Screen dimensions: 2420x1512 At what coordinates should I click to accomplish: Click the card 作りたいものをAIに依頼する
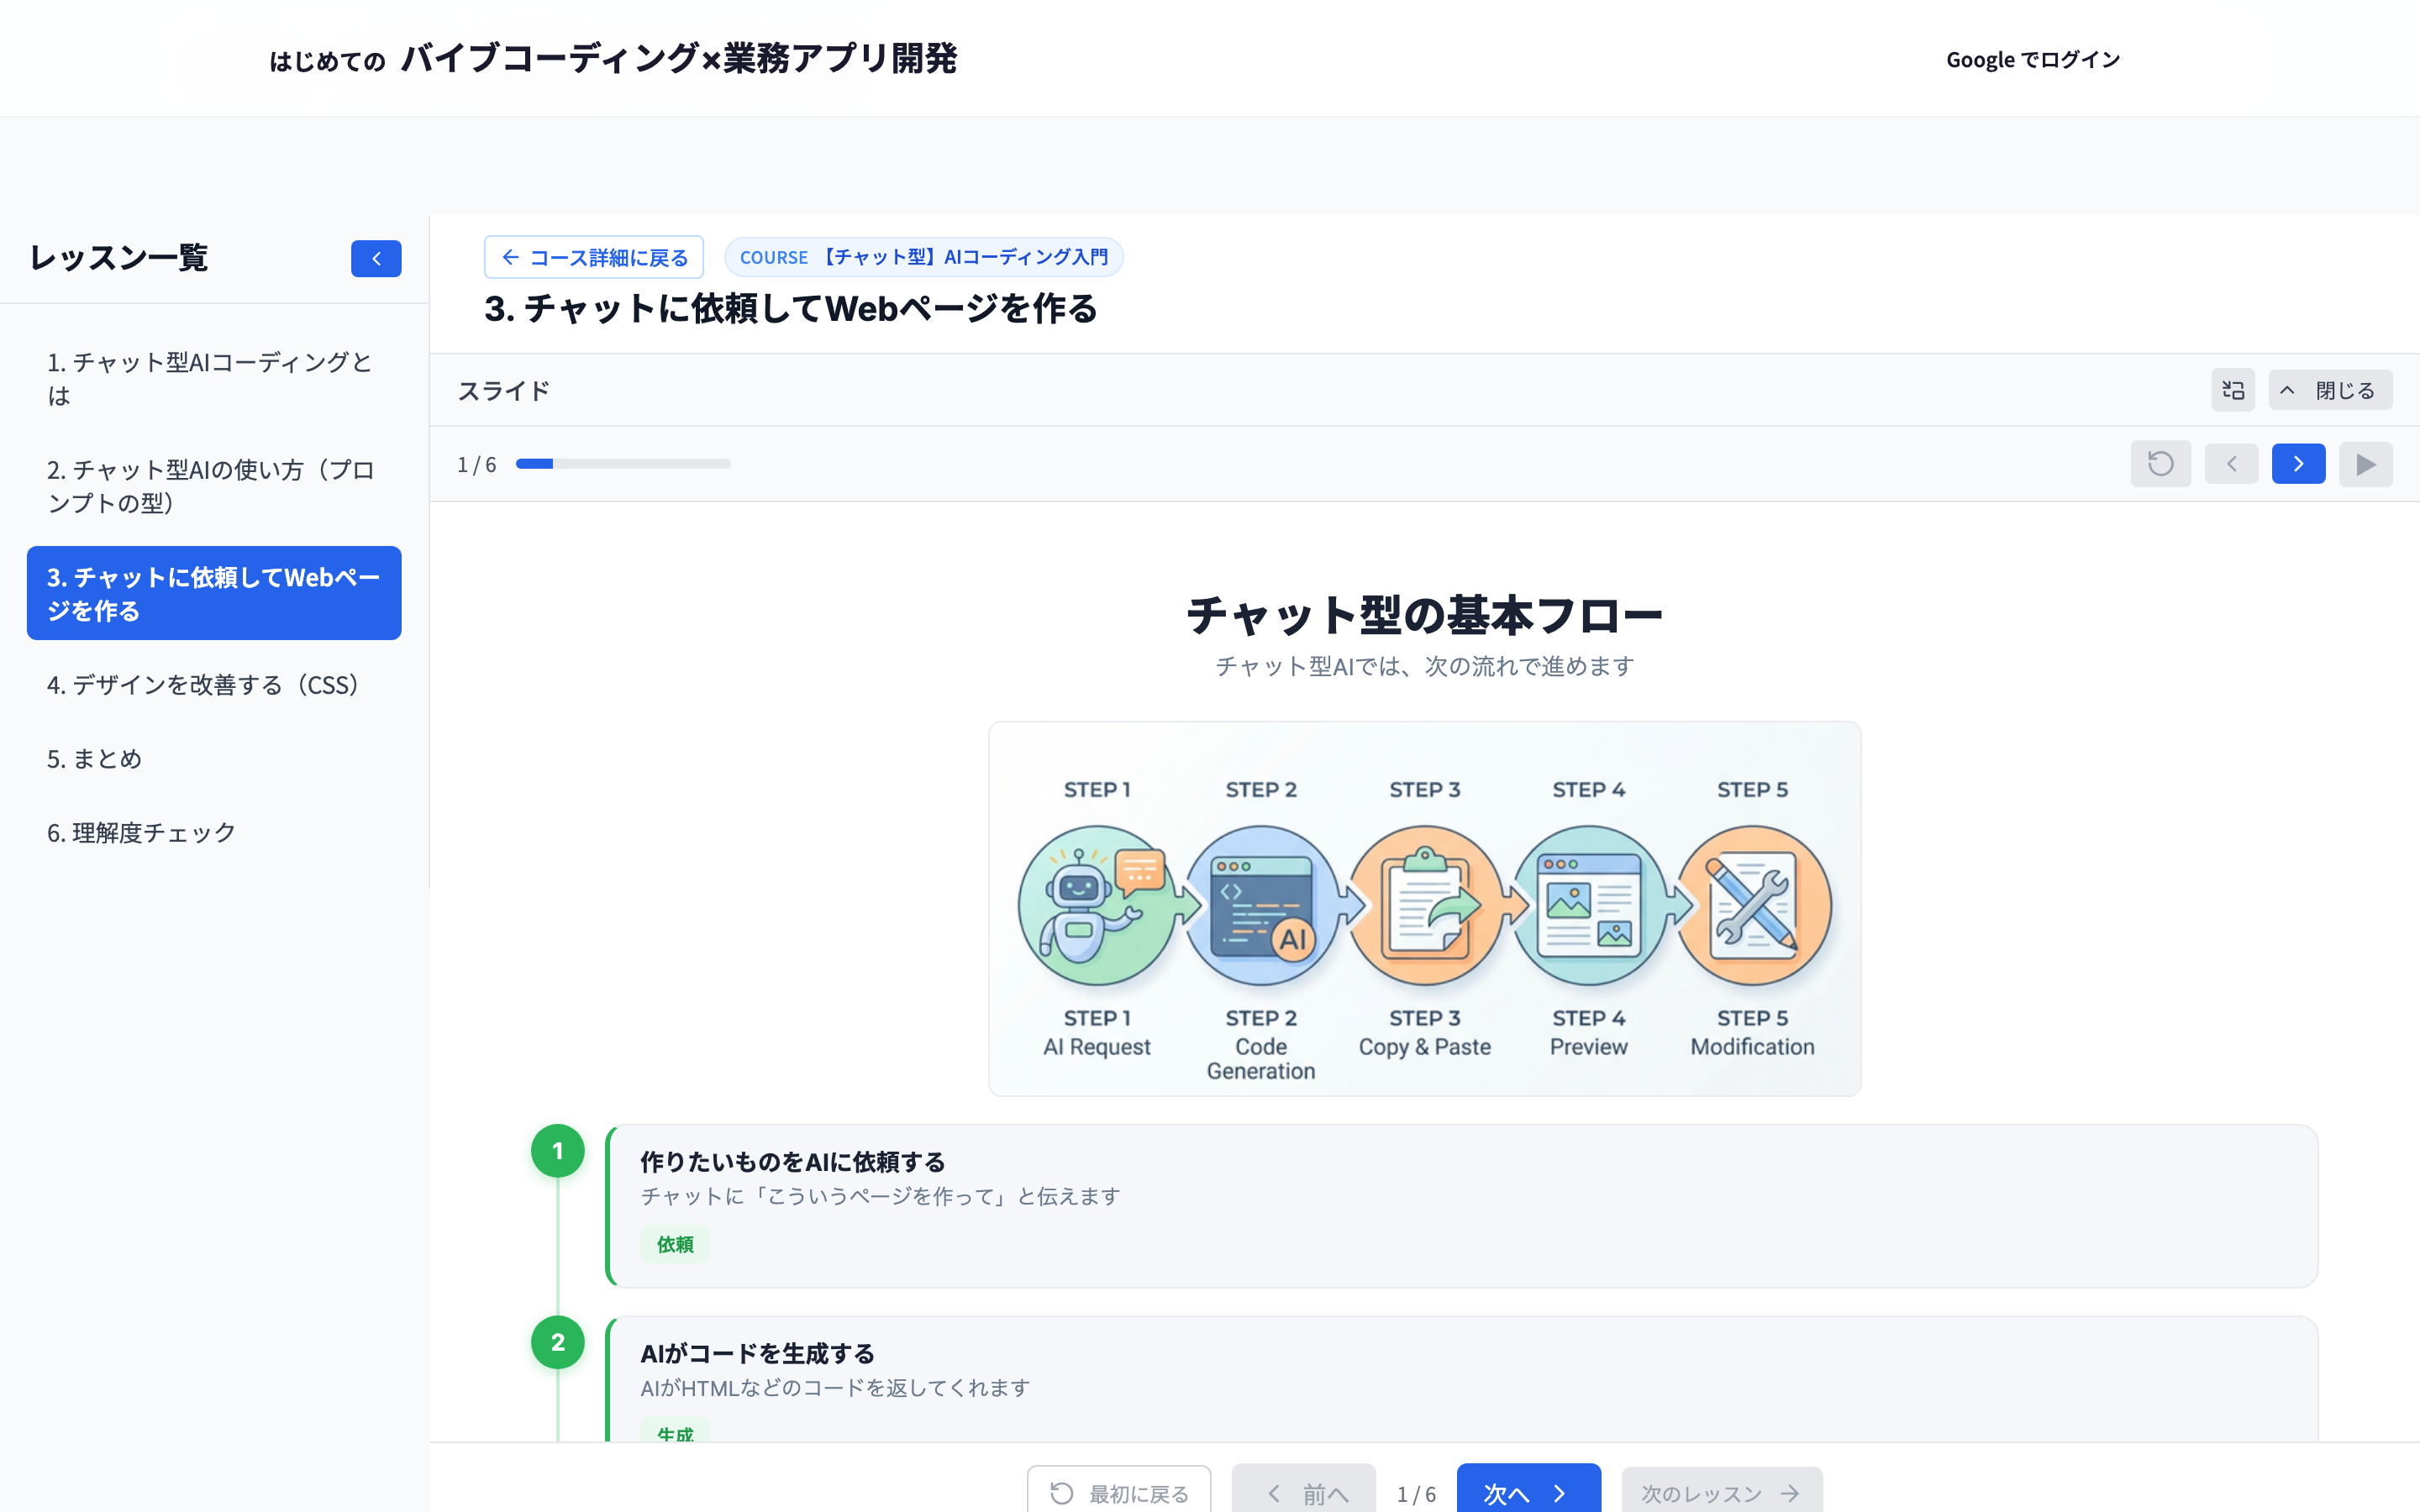1462,1206
